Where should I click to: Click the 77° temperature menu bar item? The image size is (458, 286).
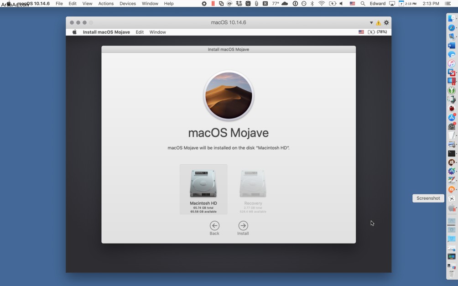276,4
